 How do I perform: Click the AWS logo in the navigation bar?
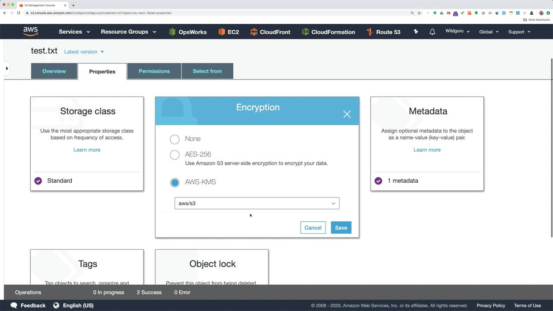31,32
